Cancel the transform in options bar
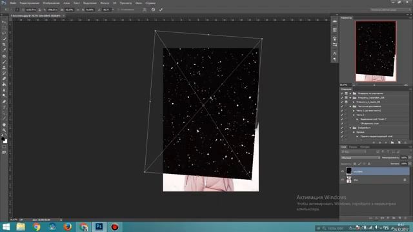 click(x=154, y=10)
